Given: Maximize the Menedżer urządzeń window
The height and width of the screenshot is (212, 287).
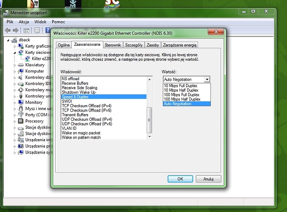Looking at the screenshot, I should pyautogui.click(x=253, y=11).
